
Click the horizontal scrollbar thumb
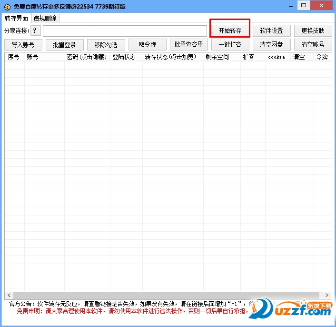point(166,295)
